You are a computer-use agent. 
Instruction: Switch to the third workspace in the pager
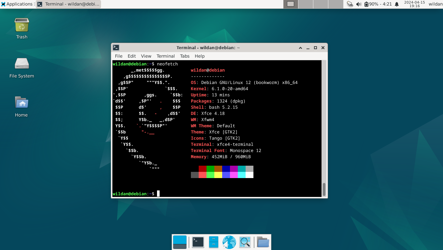(x=321, y=4)
